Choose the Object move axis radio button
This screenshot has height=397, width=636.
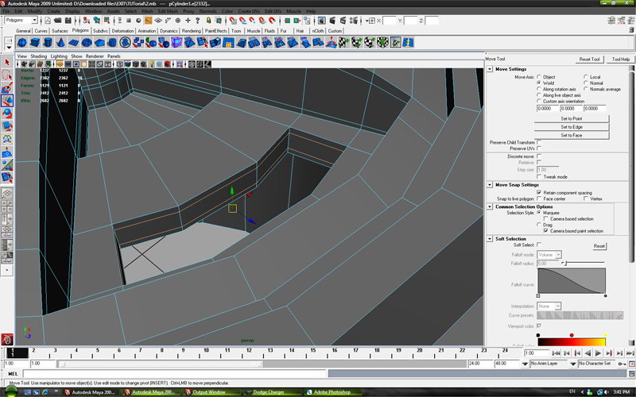coord(539,77)
